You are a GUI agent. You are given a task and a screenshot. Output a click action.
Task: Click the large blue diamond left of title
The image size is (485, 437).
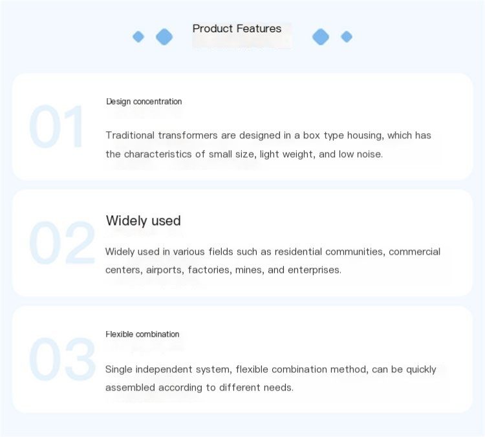164,37
